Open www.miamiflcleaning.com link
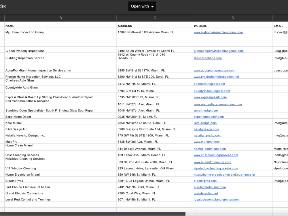The image size is (288, 216). pos(213,162)
